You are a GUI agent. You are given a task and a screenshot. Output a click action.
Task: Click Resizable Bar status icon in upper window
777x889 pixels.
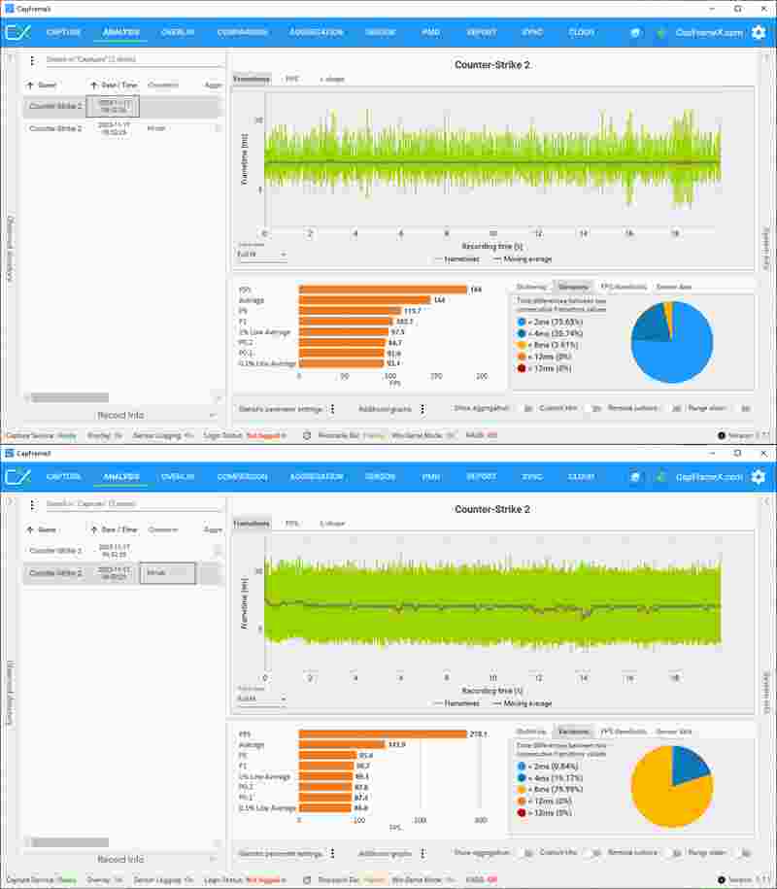pos(307,435)
